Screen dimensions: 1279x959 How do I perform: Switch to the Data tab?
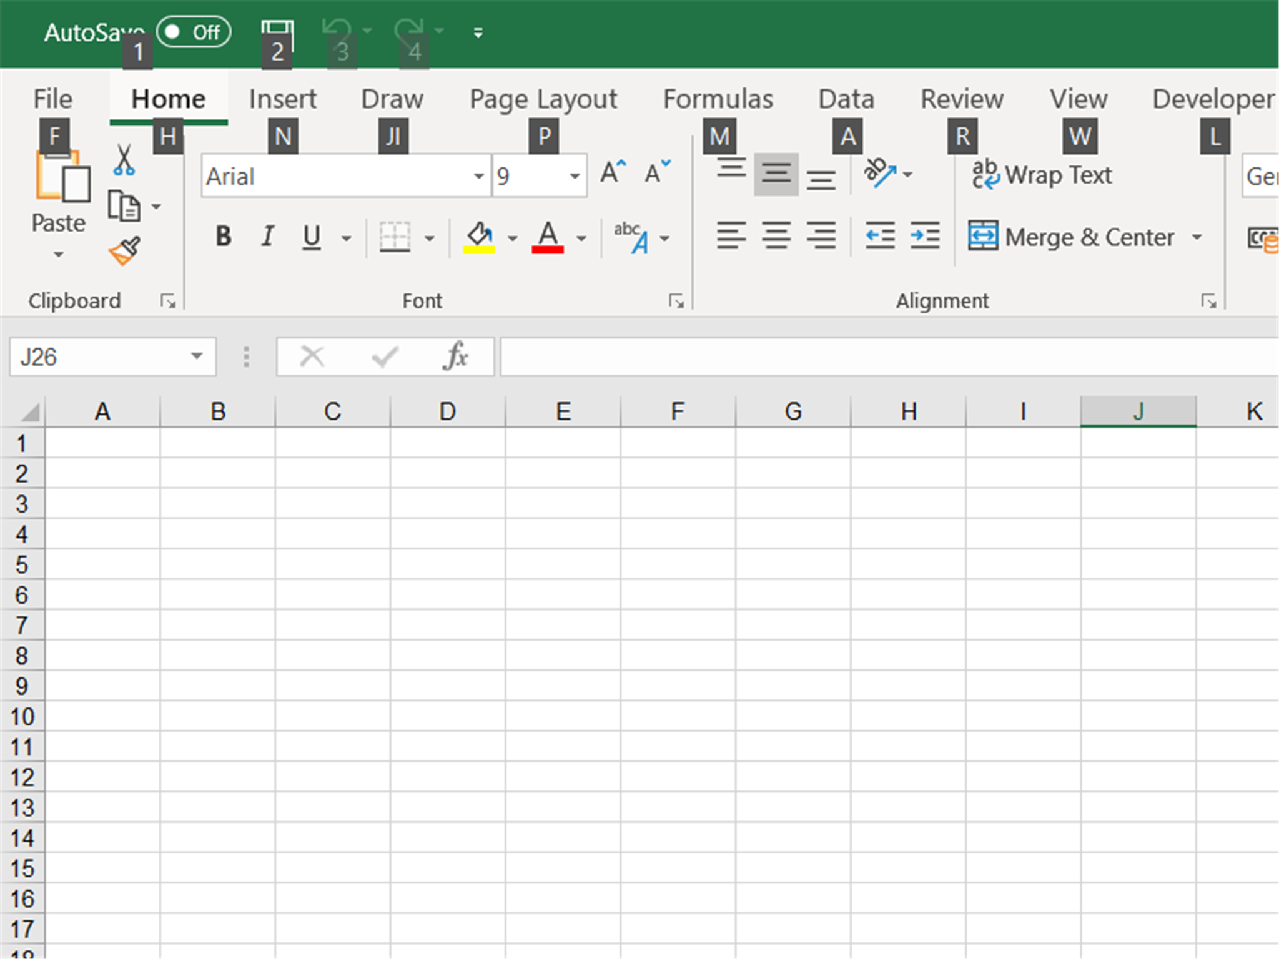846,99
